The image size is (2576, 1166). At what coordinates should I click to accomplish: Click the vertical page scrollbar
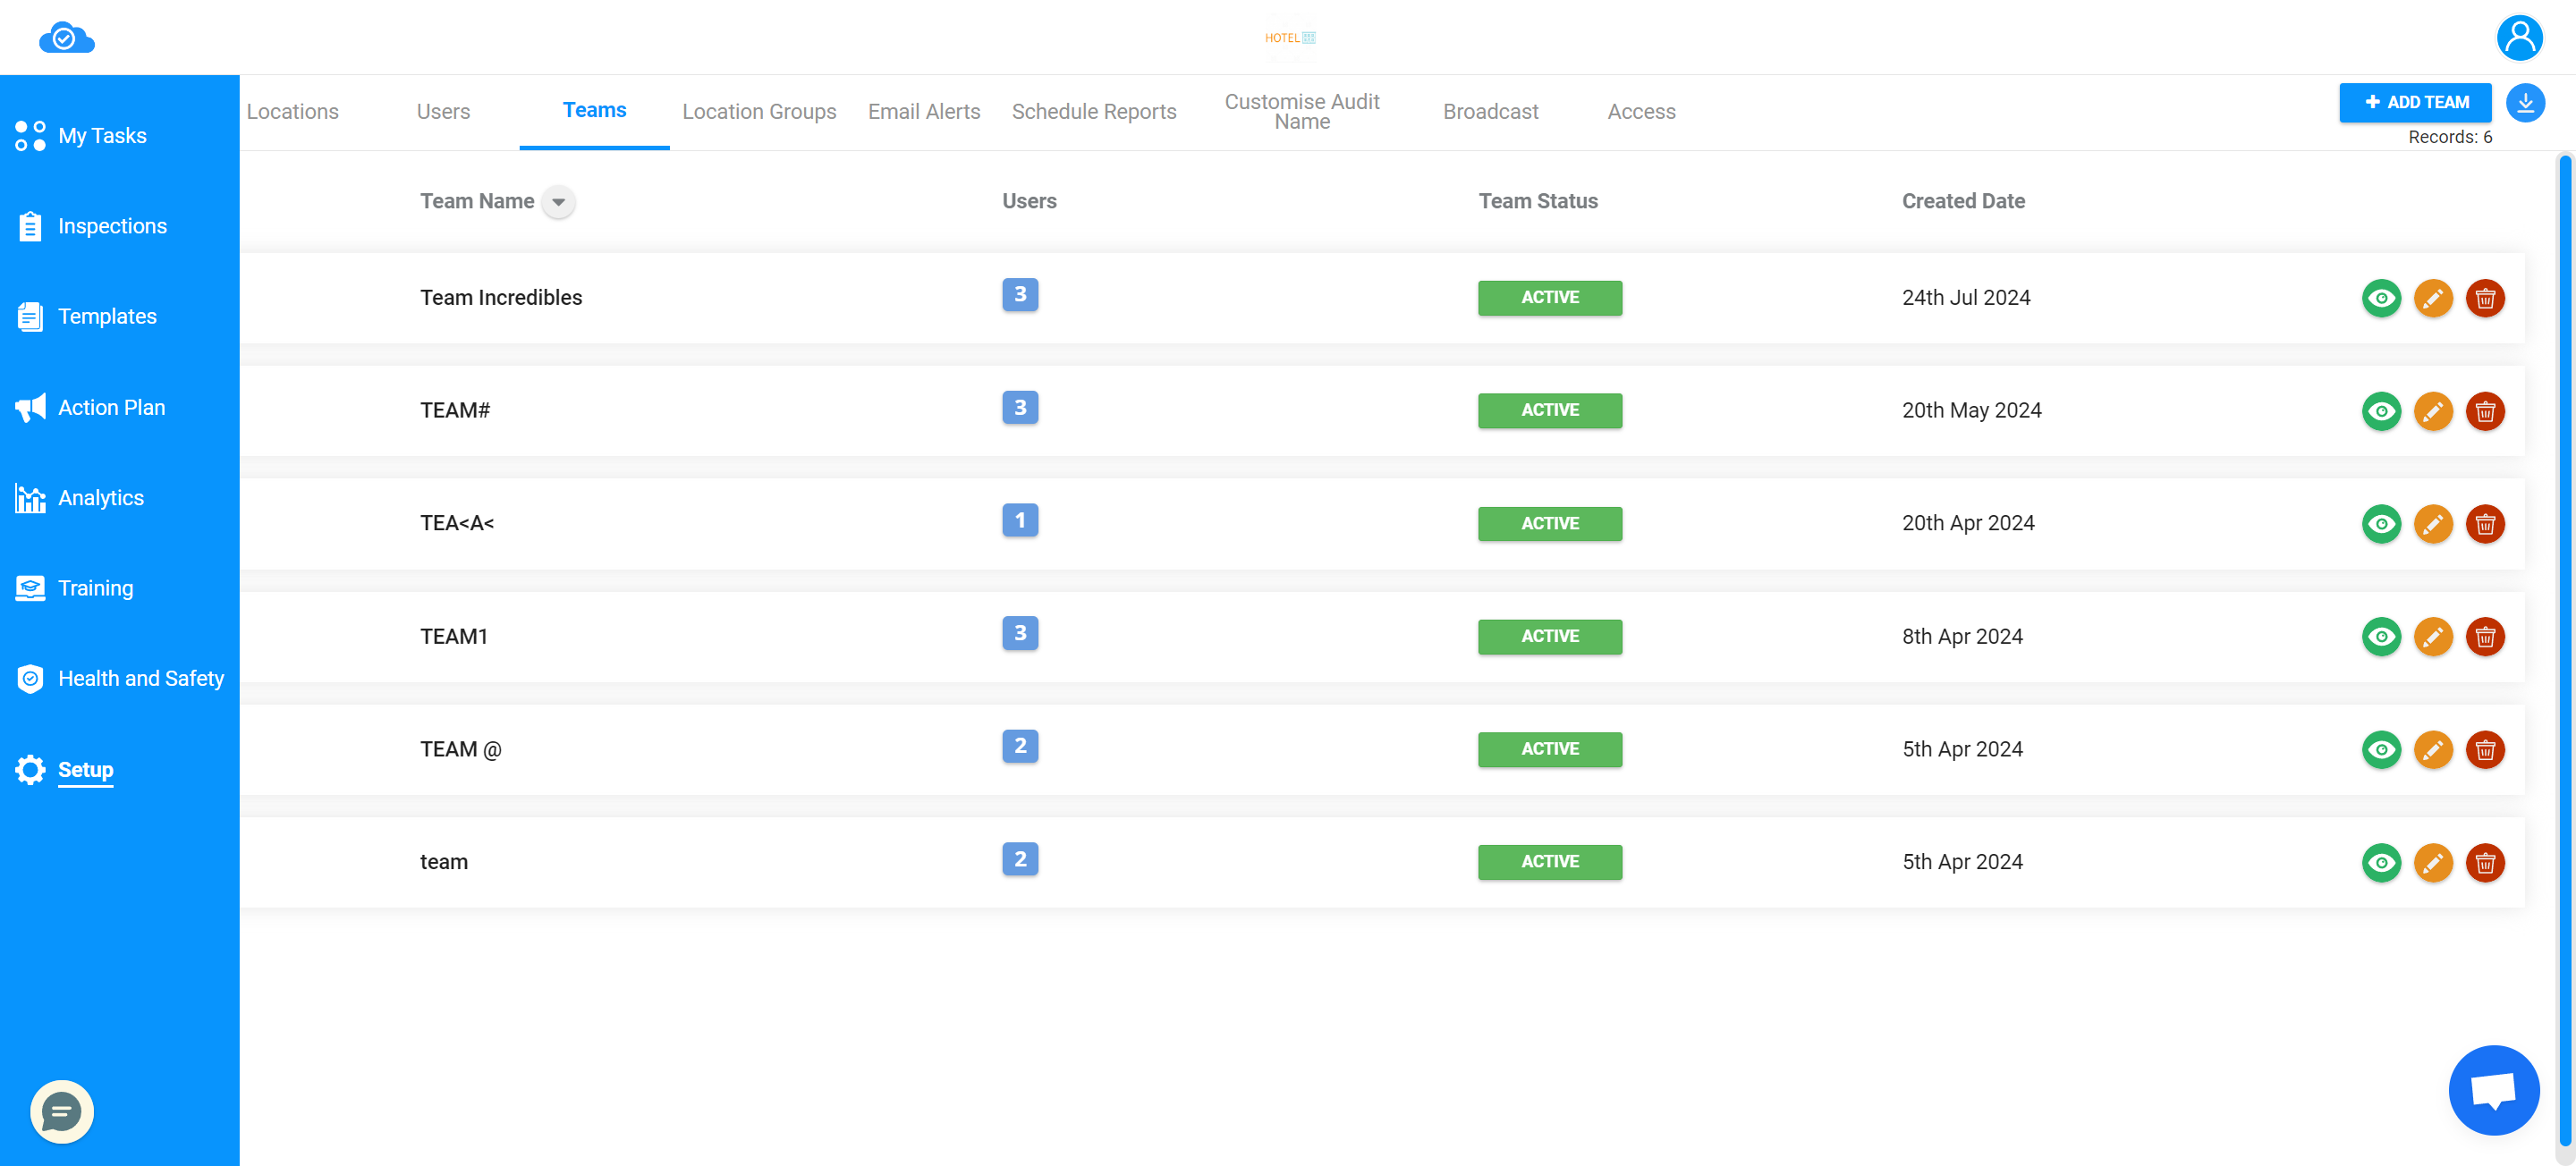2565,650
